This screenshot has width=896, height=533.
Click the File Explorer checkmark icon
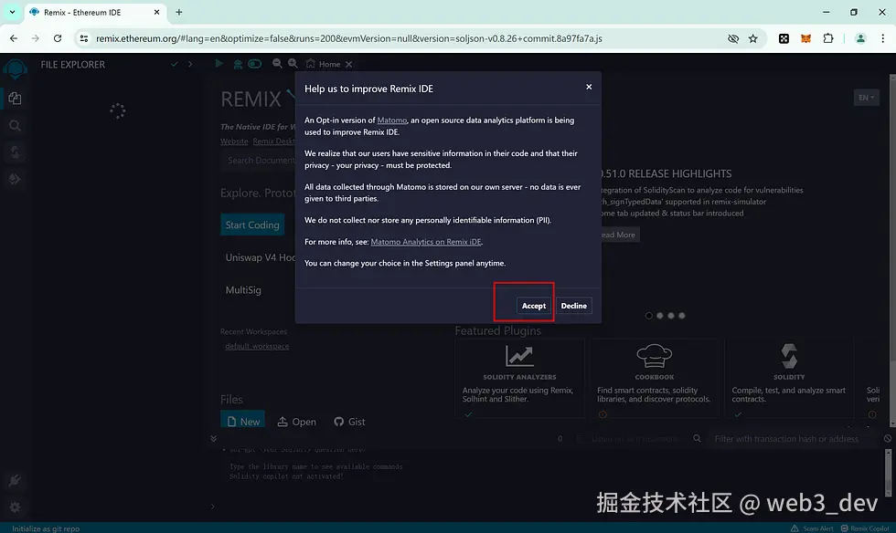point(175,65)
